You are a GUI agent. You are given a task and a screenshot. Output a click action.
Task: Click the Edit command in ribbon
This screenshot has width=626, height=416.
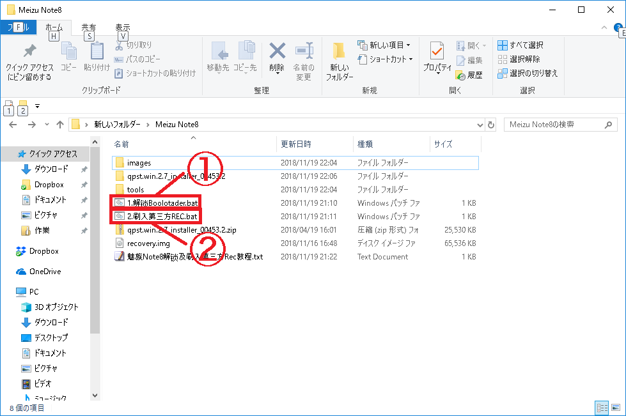coord(469,60)
